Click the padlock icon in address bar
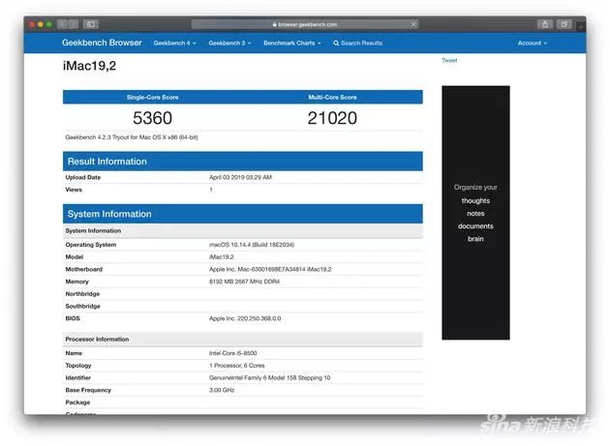The image size is (610, 446). click(x=275, y=24)
